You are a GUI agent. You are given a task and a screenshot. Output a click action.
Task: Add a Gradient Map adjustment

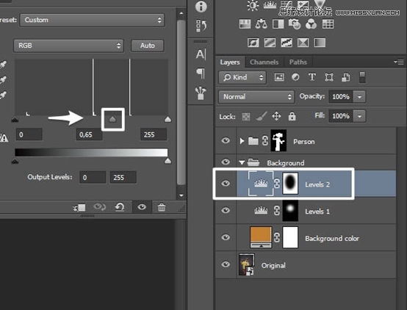point(320,43)
